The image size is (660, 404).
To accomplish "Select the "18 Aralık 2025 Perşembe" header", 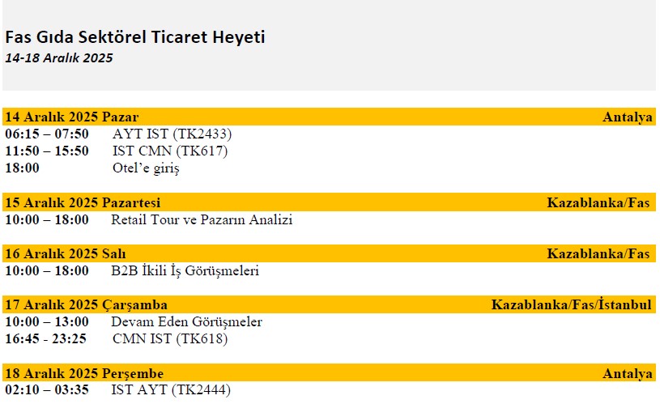I will tap(84, 373).
